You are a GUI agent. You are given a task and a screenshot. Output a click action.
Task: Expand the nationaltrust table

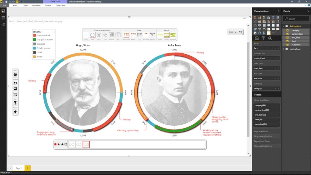pos(284,49)
